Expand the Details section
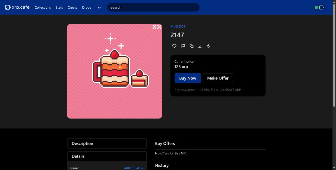336x170 pixels. [107, 156]
